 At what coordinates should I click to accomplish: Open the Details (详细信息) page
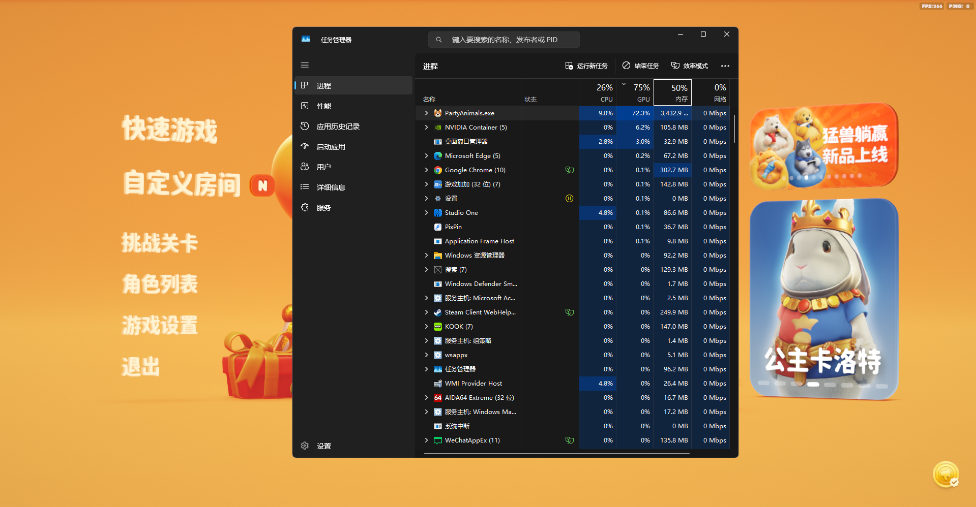(x=331, y=187)
